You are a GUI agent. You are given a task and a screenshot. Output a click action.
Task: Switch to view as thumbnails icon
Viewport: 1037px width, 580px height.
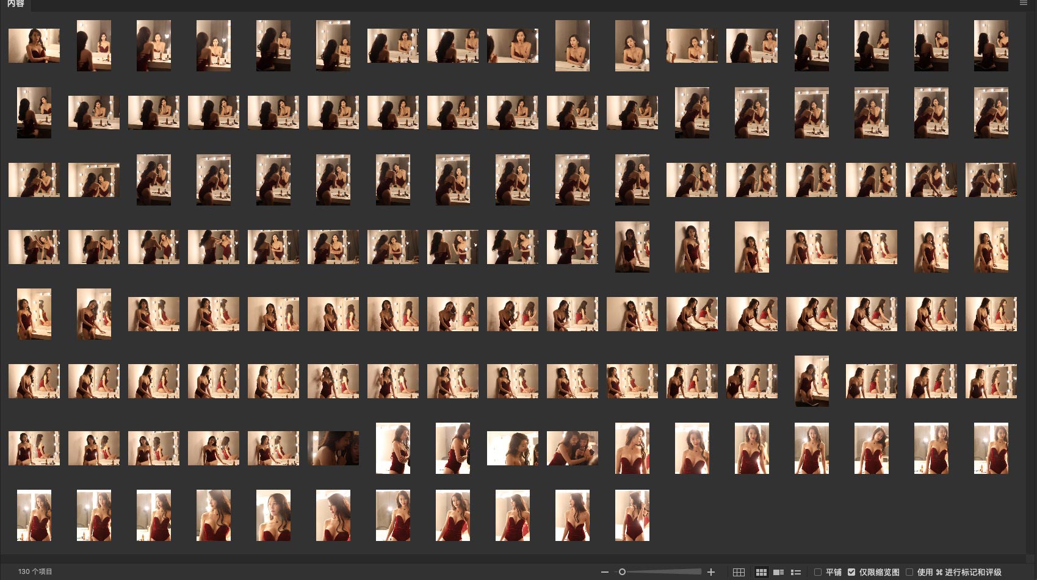(x=761, y=572)
